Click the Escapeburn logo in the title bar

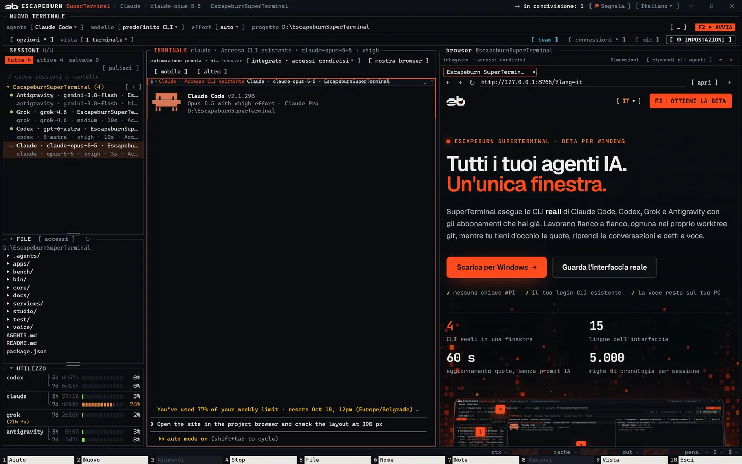[x=11, y=6]
